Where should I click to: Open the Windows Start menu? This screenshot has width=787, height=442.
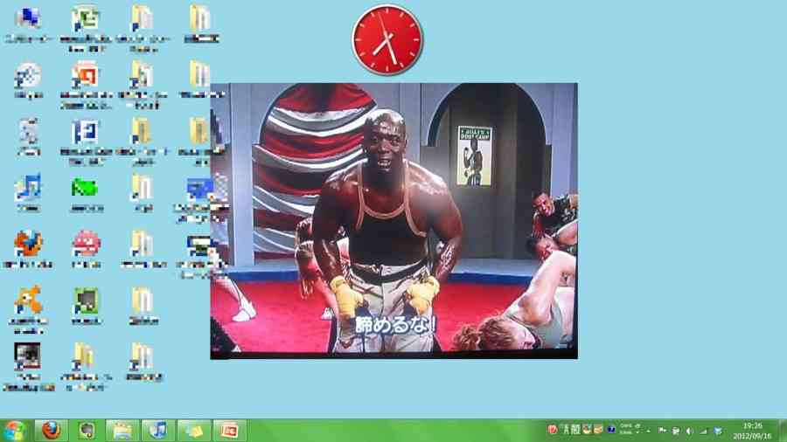pos(14,430)
